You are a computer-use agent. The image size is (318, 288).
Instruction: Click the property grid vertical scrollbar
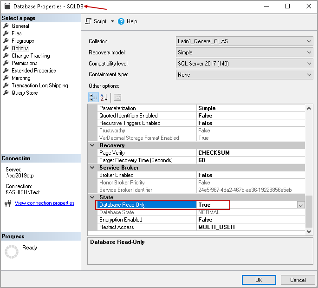(x=309, y=211)
